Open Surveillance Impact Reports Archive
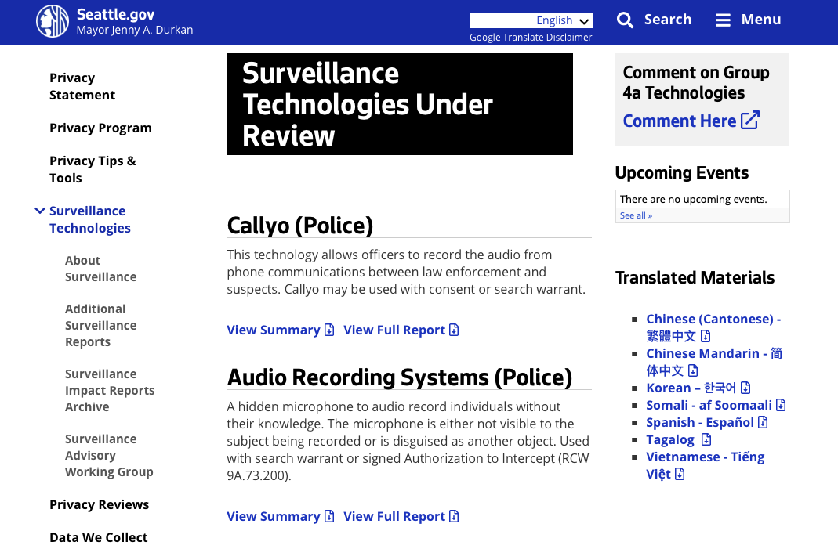Image resolution: width=838 pixels, height=549 pixels. pos(109,390)
